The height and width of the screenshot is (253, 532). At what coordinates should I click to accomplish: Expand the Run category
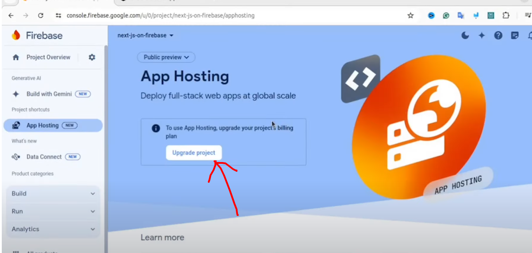pos(53,211)
